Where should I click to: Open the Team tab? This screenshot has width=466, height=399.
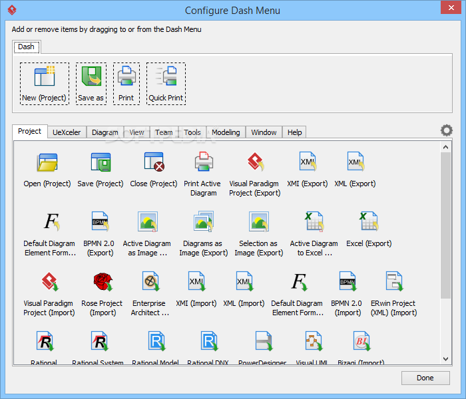[164, 132]
